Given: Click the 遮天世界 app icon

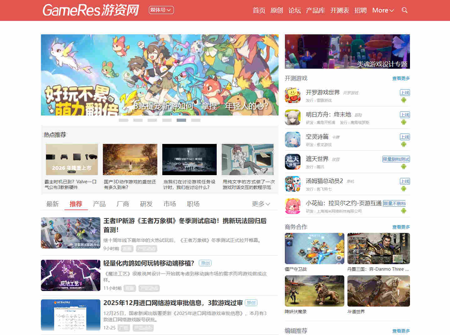Looking at the screenshot, I should coord(293,162).
